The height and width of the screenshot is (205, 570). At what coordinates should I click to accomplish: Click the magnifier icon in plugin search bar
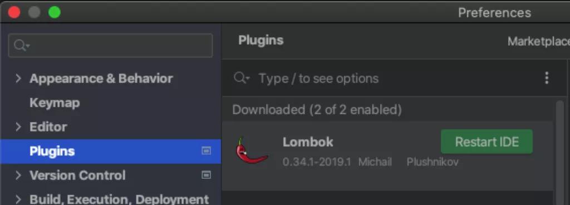(x=242, y=78)
